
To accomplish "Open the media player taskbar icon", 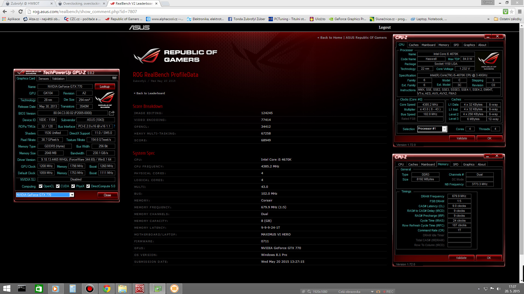I will 56,289.
